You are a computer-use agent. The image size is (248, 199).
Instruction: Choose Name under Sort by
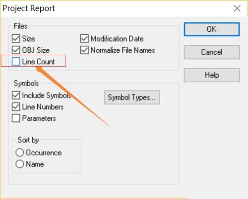20,164
